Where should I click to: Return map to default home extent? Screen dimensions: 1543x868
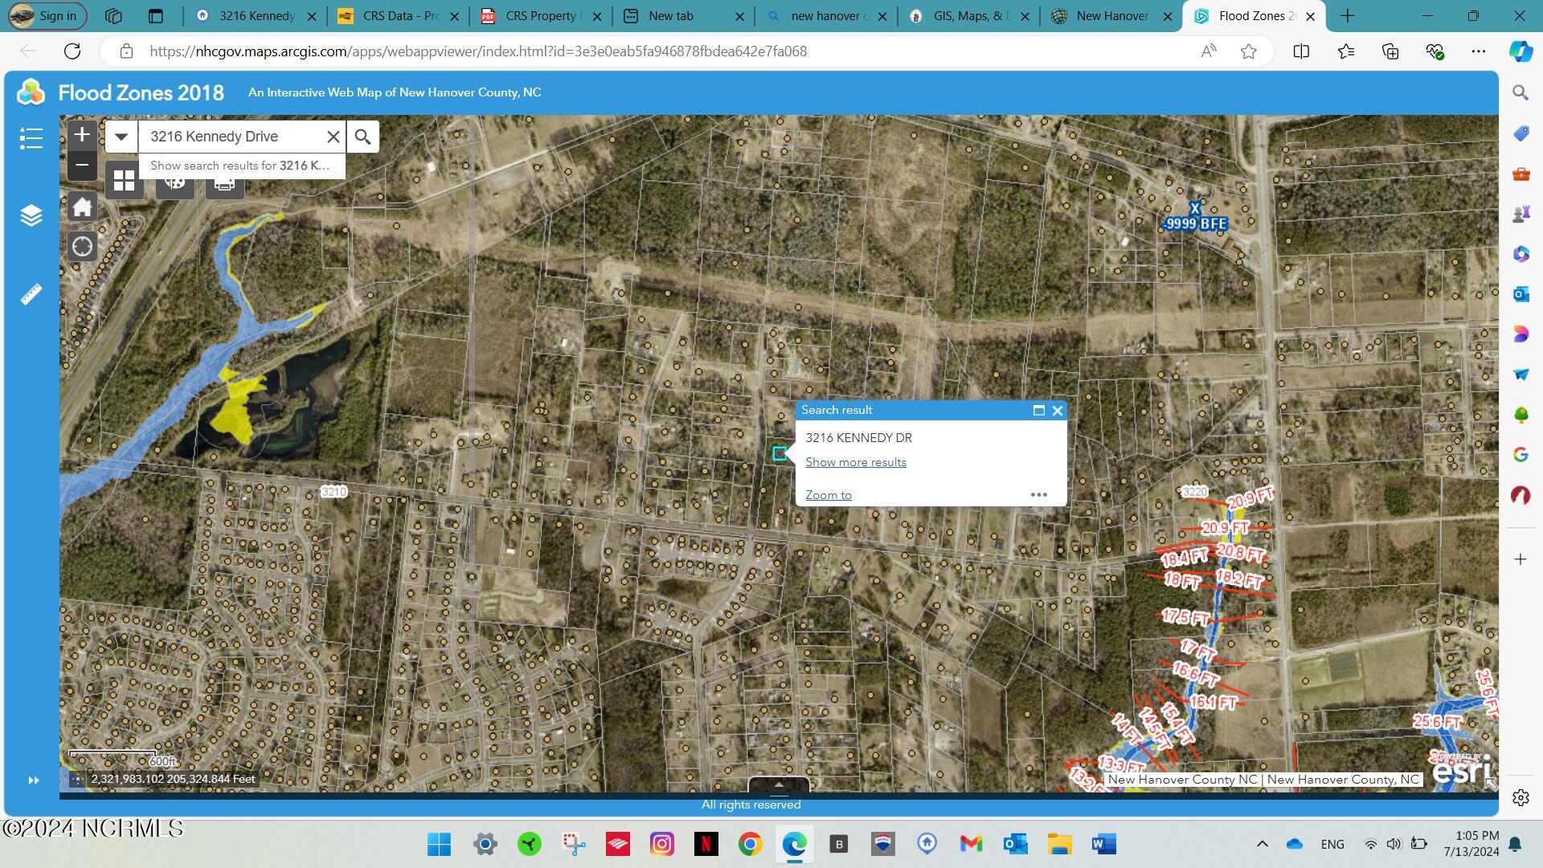[82, 207]
